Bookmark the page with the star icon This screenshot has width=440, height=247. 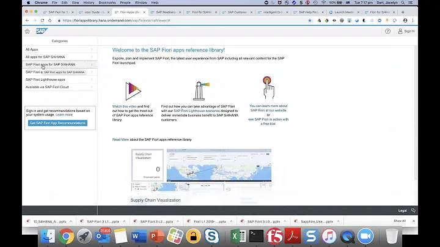click(310, 21)
